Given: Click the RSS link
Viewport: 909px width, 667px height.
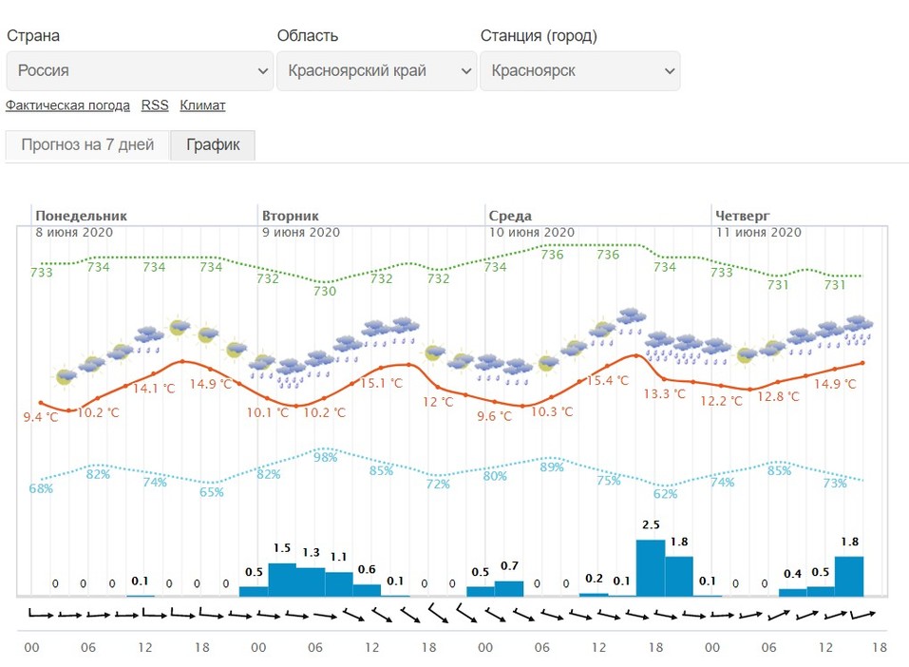Looking at the screenshot, I should tap(155, 105).
